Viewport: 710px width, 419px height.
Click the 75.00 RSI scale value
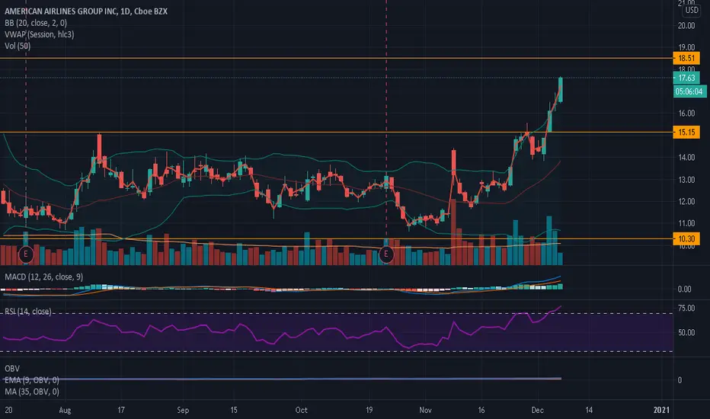[x=686, y=308]
